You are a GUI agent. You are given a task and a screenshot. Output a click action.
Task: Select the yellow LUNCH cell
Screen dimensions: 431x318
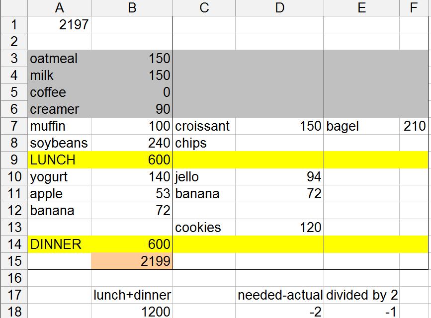[60, 160]
